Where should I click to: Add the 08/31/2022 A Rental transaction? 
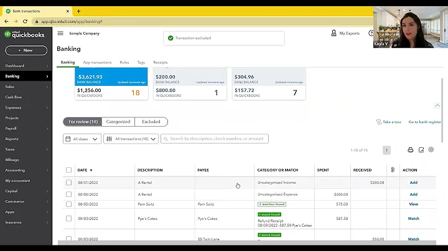[413, 183]
